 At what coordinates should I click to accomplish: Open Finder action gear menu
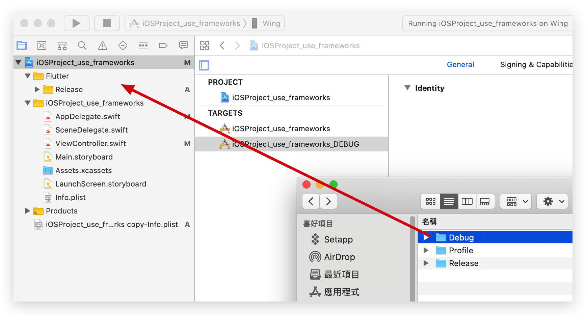552,201
